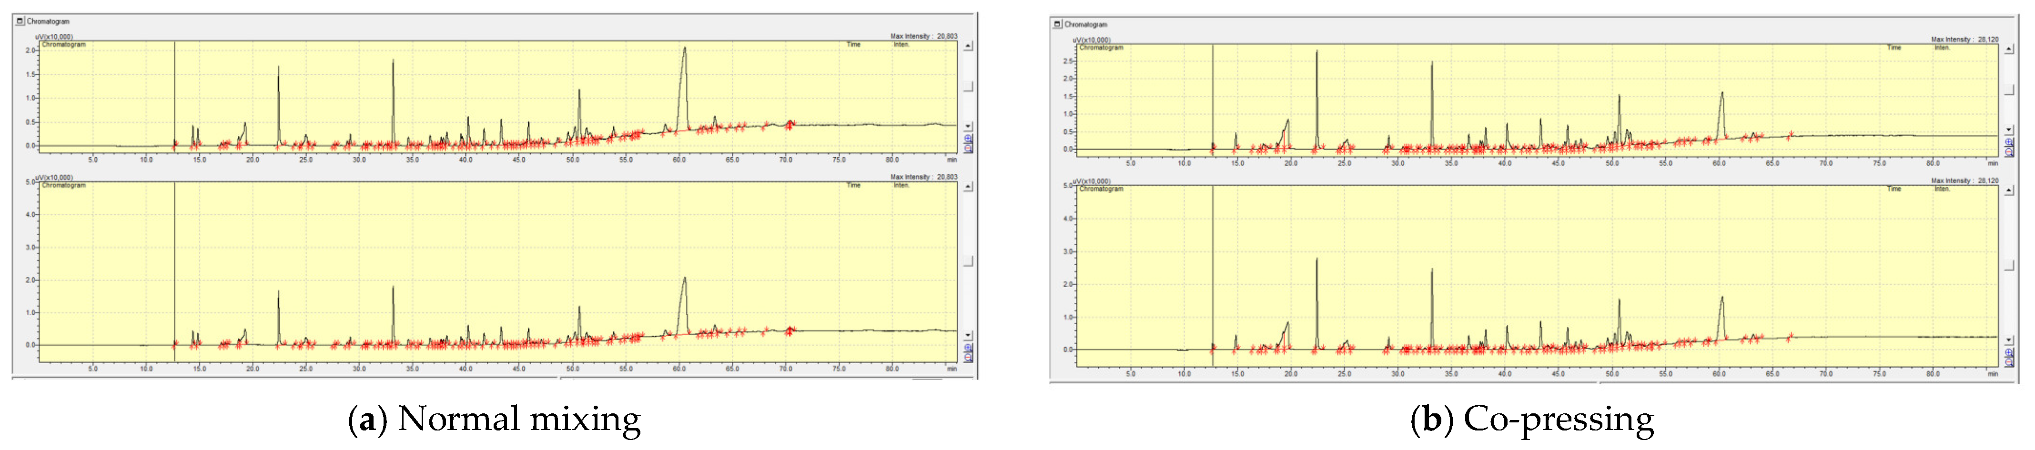Viewport: 2035px width, 450px height.
Task: Click the zoom-in magnifier below Normal mixing lower chart scrollbar
Action: pos(969,349)
